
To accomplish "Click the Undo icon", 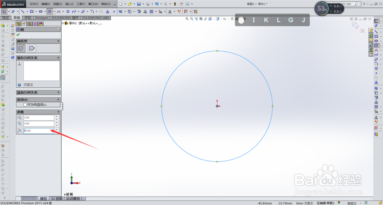I will (x=157, y=4).
